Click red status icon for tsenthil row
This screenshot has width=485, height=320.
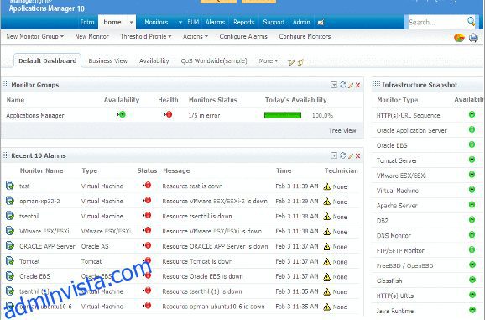pos(147,215)
